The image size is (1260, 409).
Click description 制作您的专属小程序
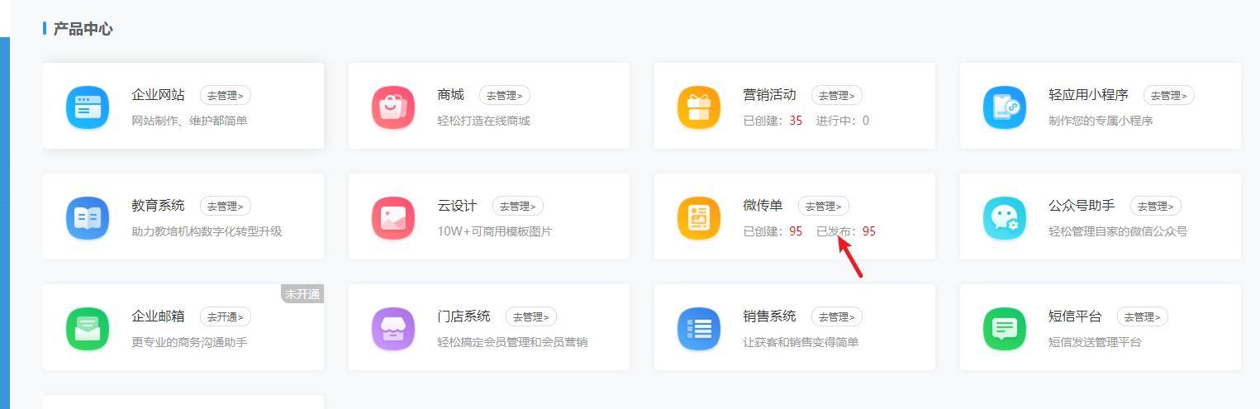[x=1101, y=121]
